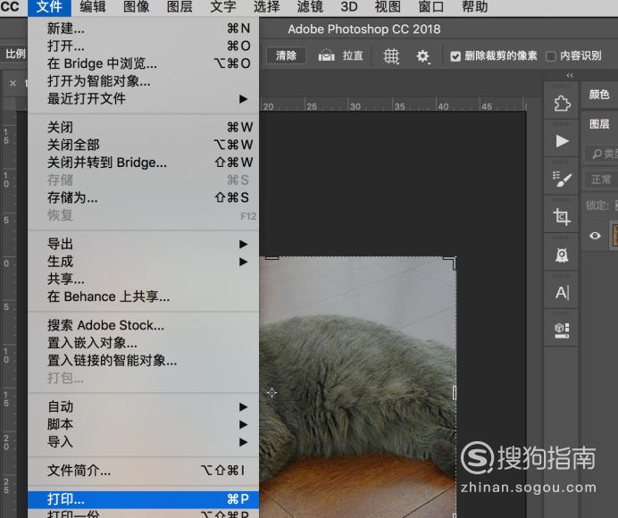Image resolution: width=618 pixels, height=518 pixels.
Task: Open the Help menu
Action: [474, 7]
